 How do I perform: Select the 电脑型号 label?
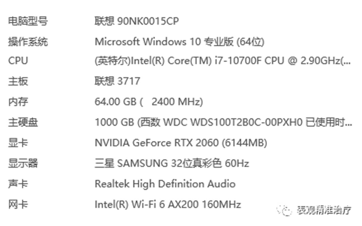coord(28,21)
